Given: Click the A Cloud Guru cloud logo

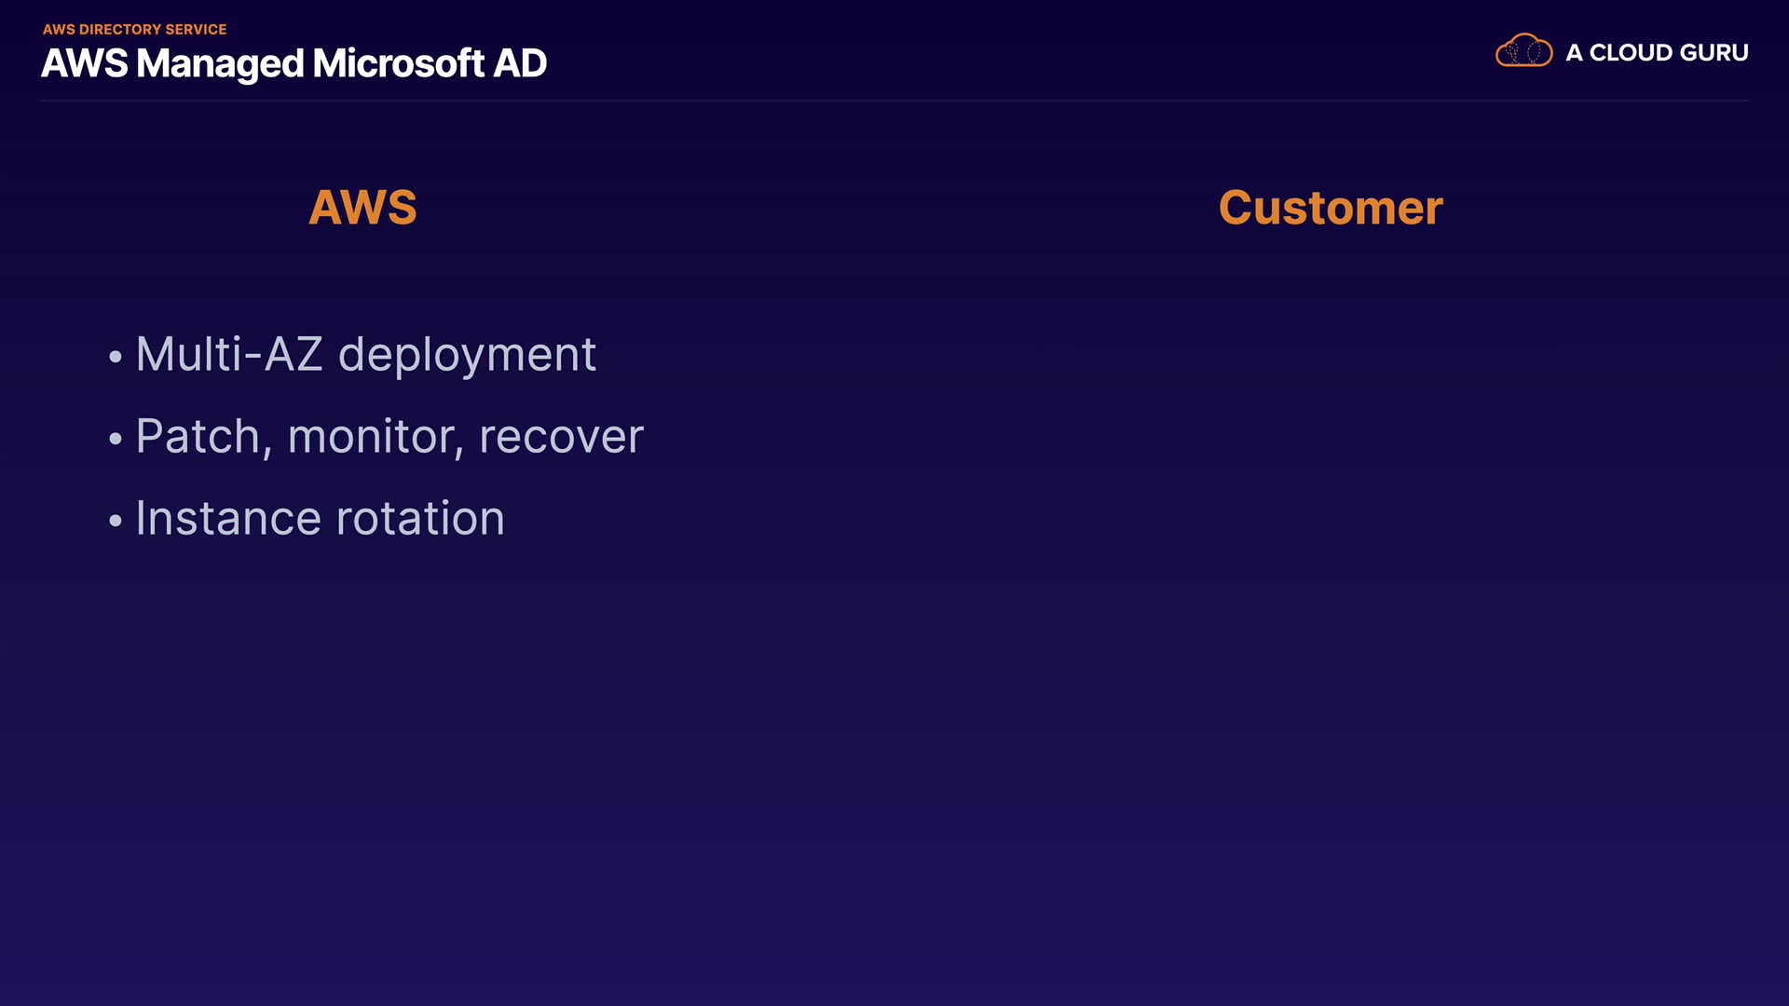Looking at the screenshot, I should click(1523, 51).
